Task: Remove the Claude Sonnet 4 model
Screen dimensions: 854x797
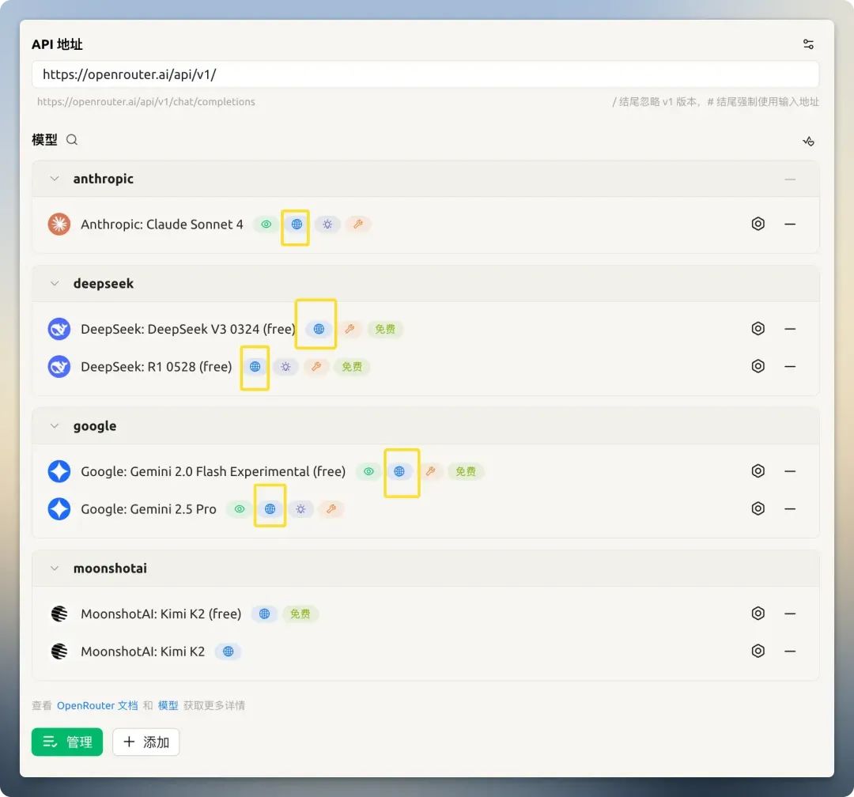Action: (790, 224)
